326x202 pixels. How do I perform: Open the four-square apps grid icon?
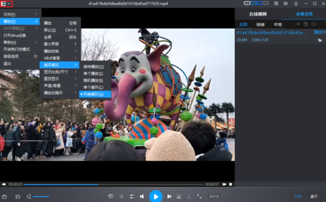276,4
